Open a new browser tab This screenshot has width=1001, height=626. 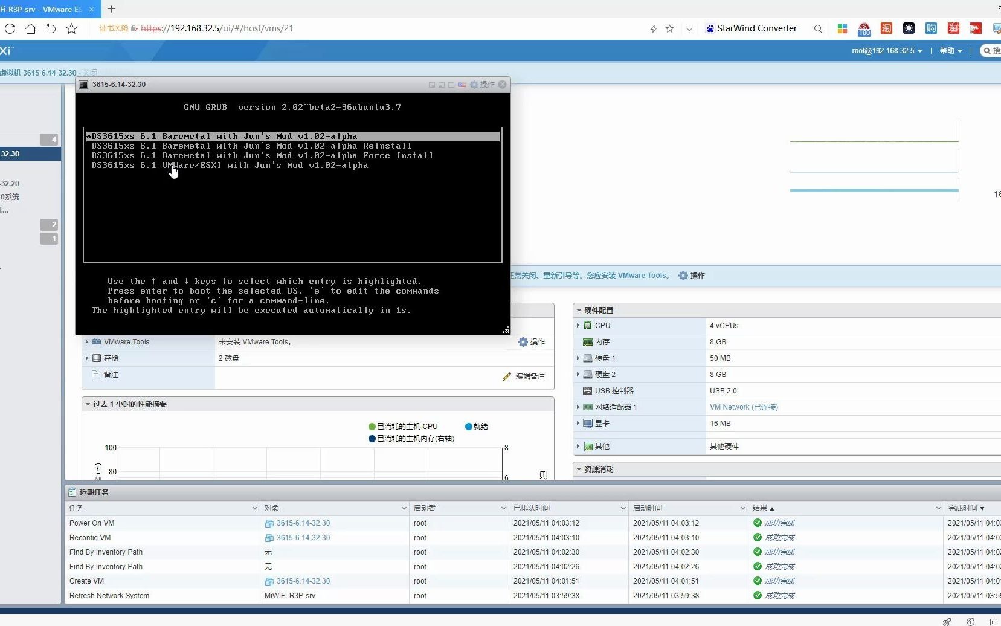(111, 8)
